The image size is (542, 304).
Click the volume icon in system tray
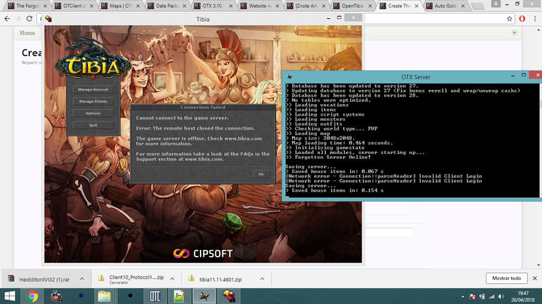coord(501,297)
